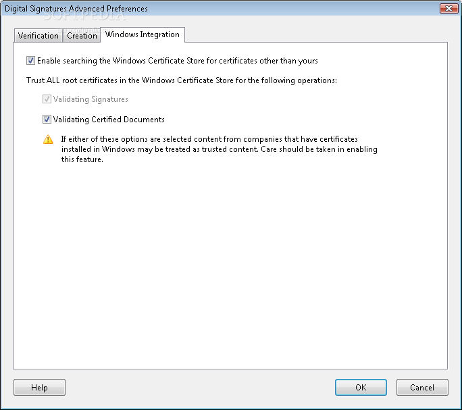Open Help for these preferences
This screenshot has width=462, height=410.
39,387
